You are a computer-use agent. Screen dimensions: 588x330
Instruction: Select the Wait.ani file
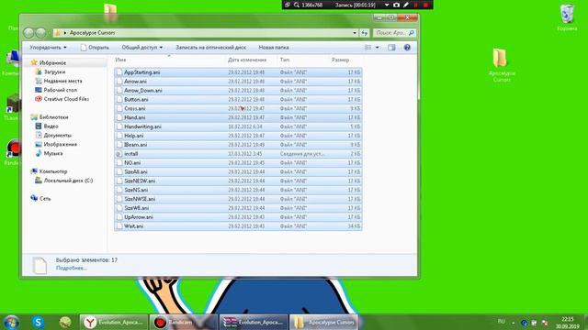click(238, 226)
